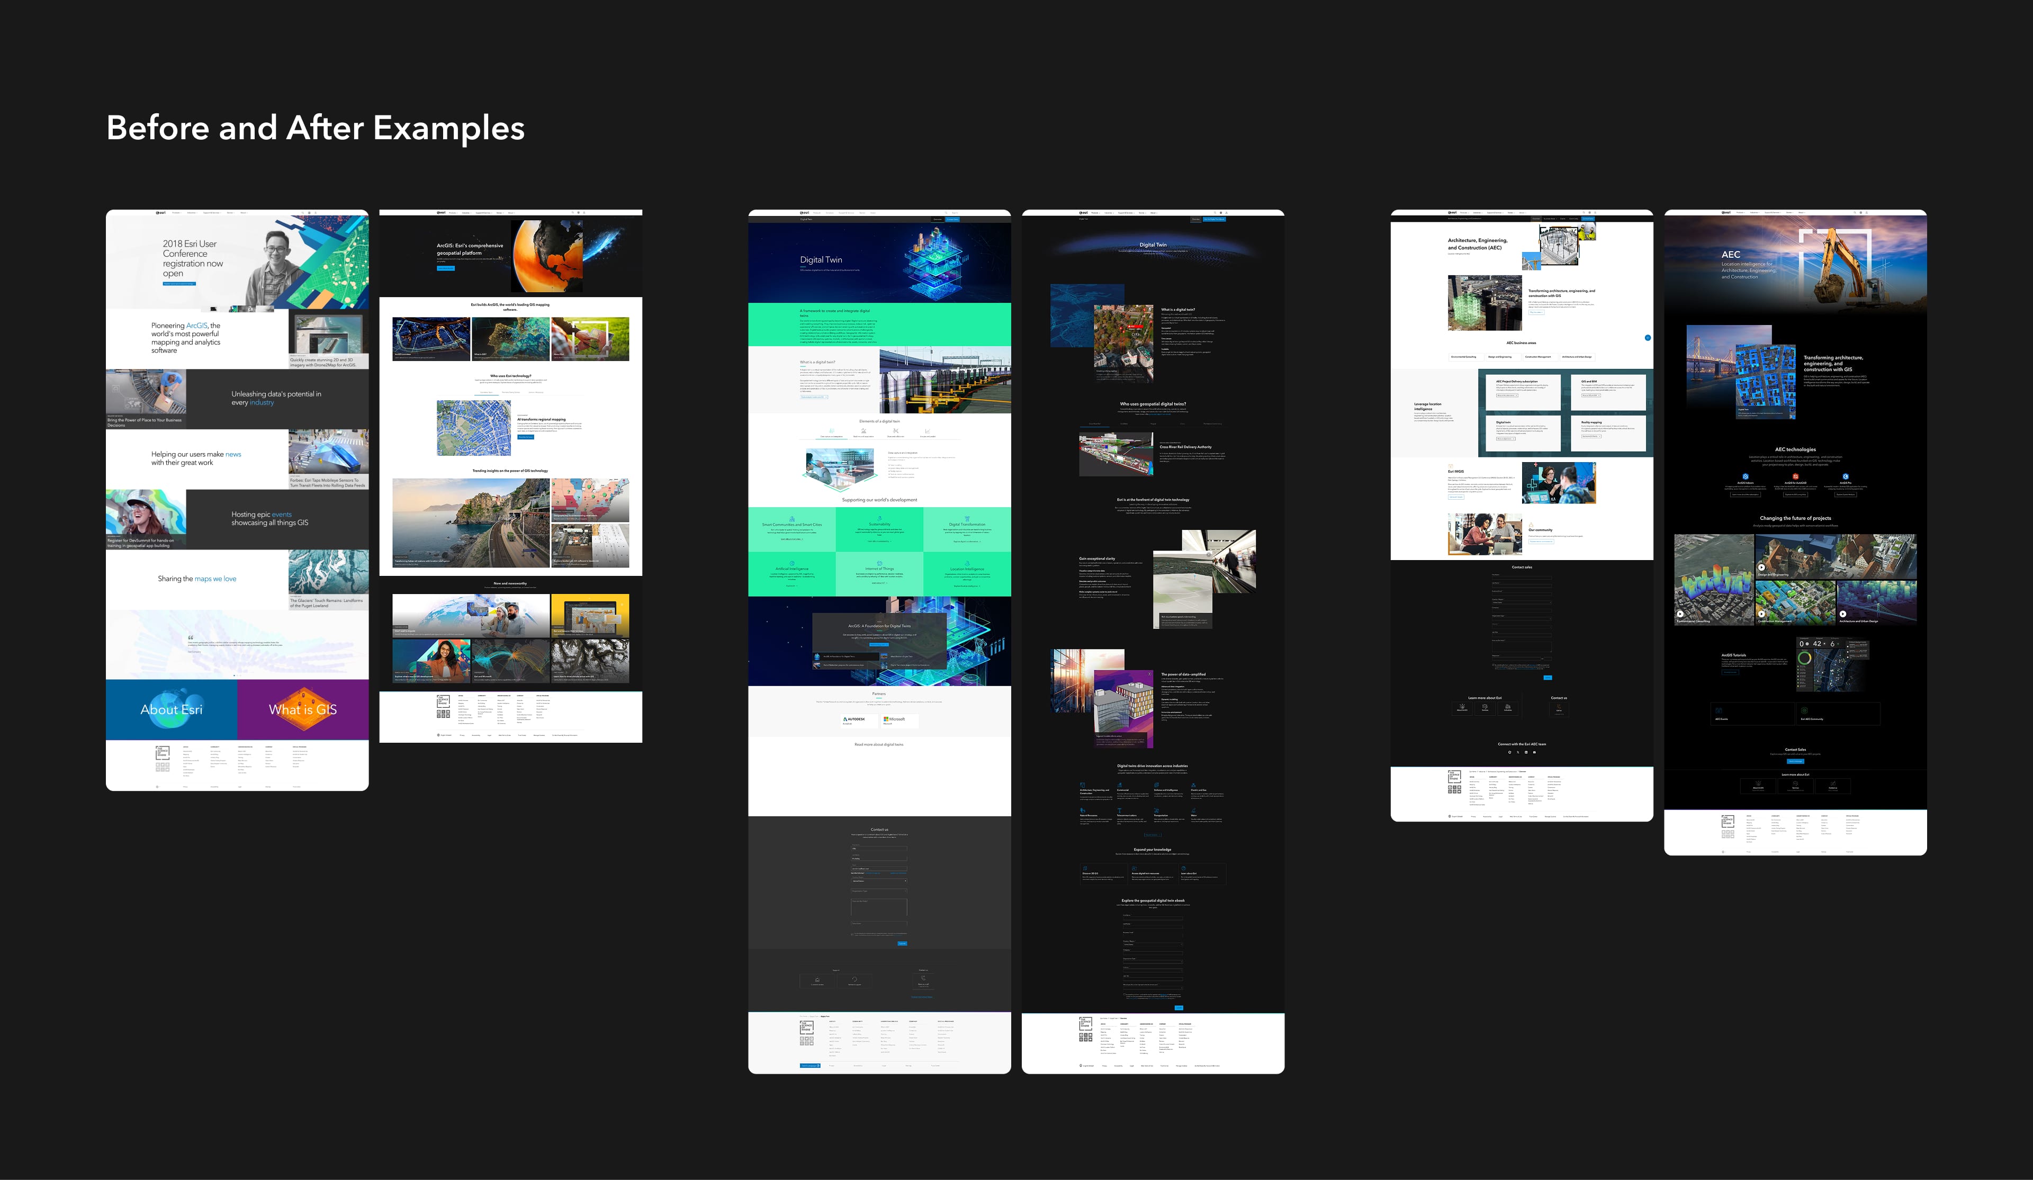Click the red ArcGIS for AutoCAD icon
Viewport: 2033px width, 1180px height.
1795,476
